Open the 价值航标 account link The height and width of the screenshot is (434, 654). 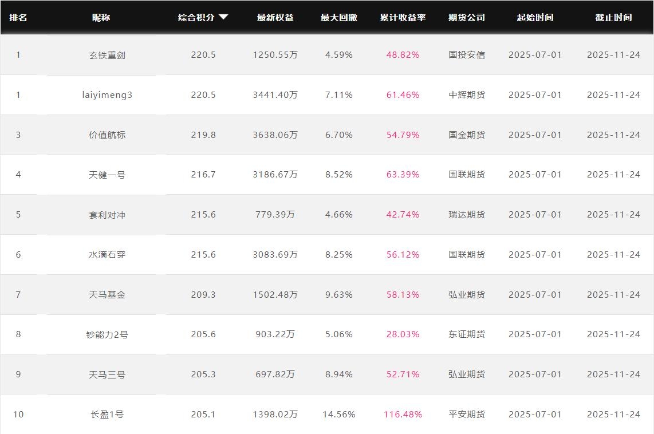point(107,135)
